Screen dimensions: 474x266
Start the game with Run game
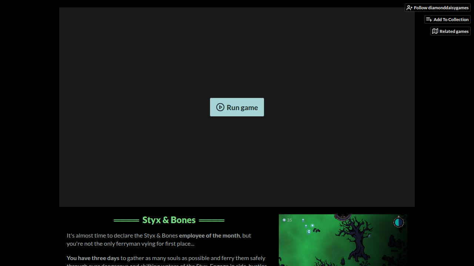coord(237,107)
